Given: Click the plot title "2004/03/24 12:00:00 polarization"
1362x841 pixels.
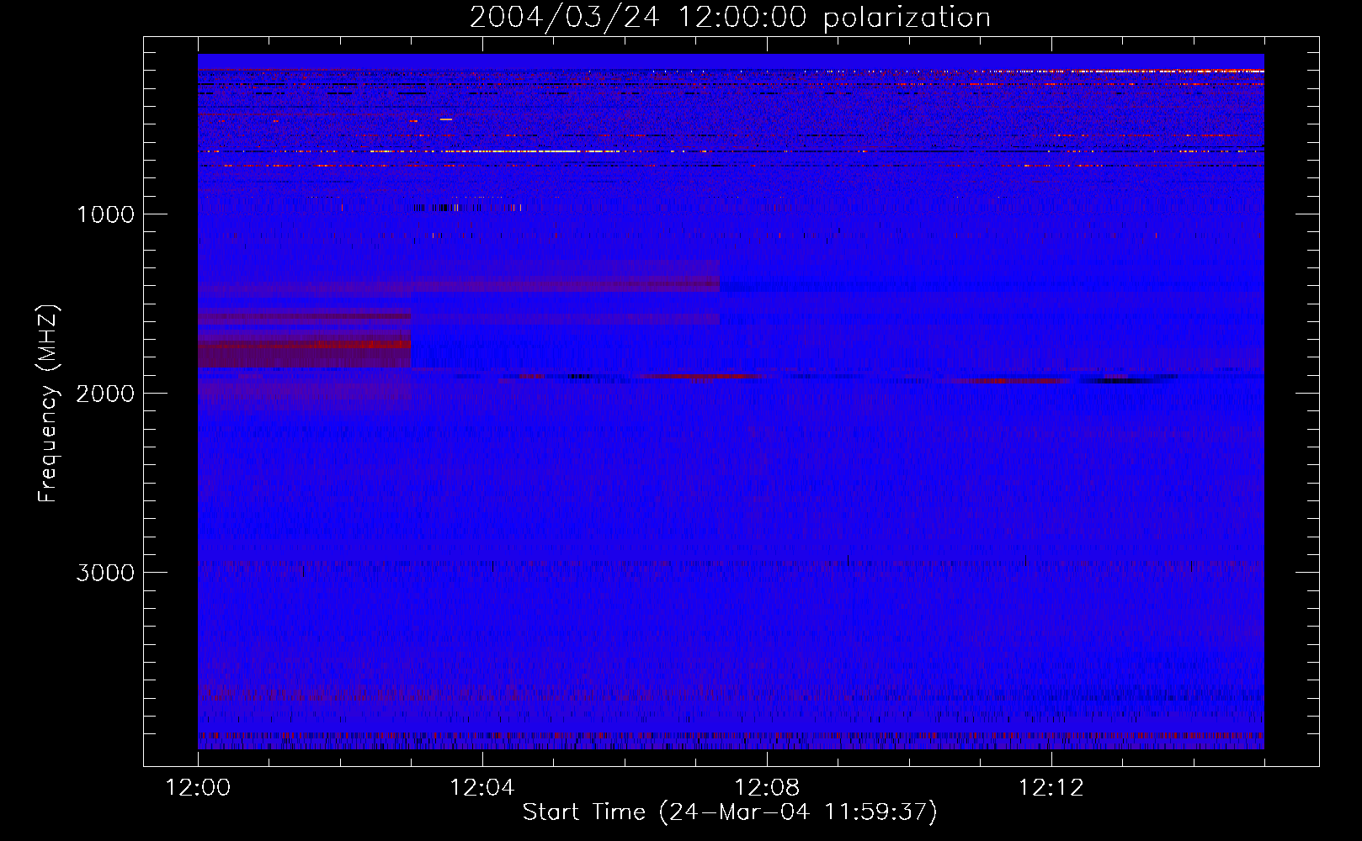Looking at the screenshot, I should [730, 18].
